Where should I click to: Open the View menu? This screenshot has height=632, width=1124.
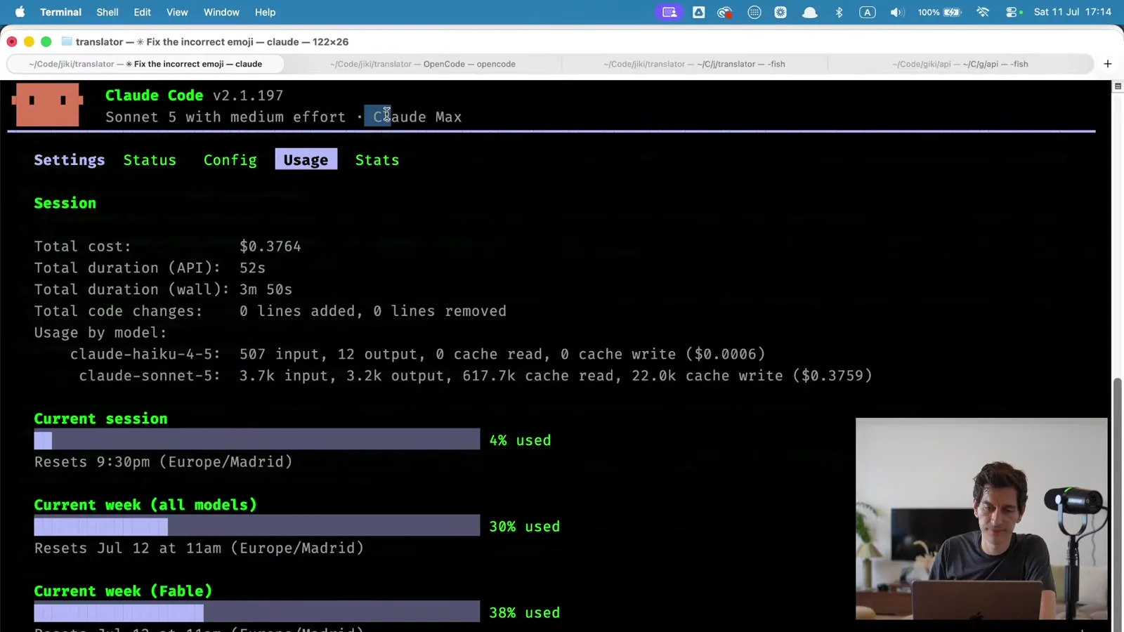[x=177, y=12]
